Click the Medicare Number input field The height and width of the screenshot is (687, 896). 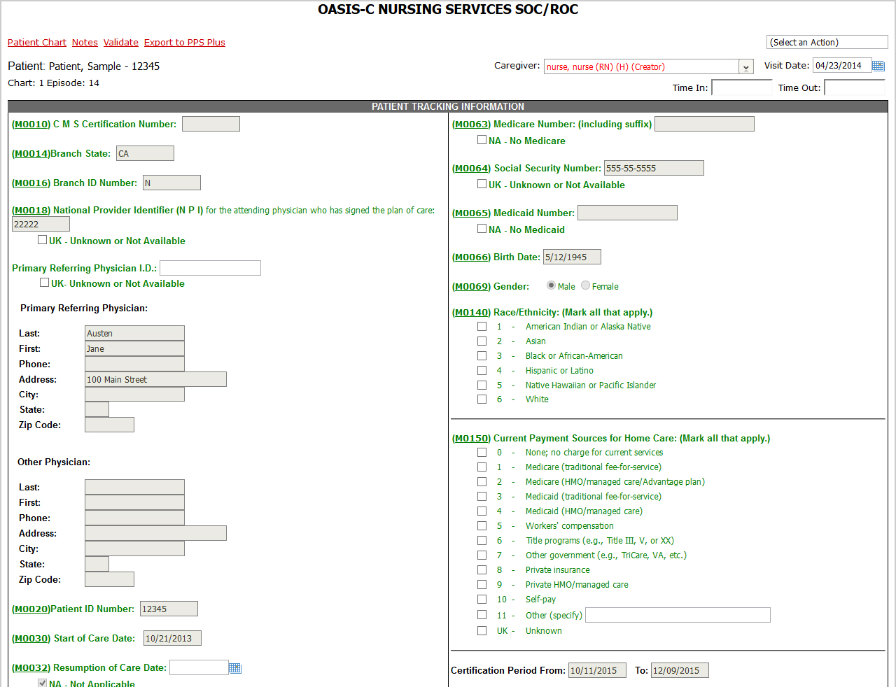click(704, 125)
